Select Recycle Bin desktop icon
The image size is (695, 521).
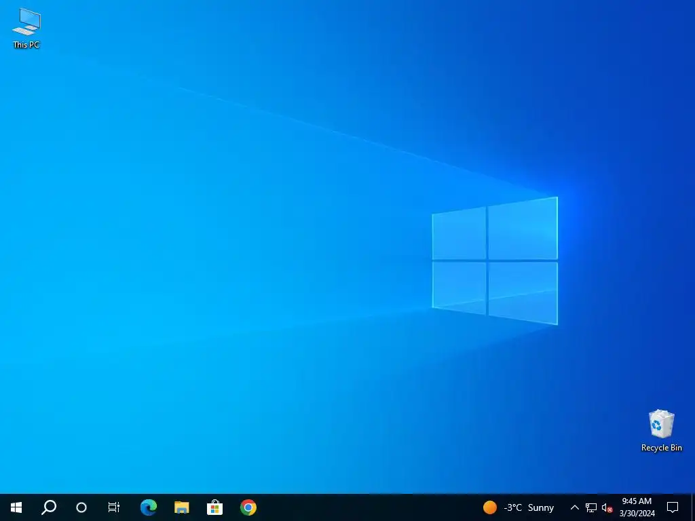tap(661, 431)
